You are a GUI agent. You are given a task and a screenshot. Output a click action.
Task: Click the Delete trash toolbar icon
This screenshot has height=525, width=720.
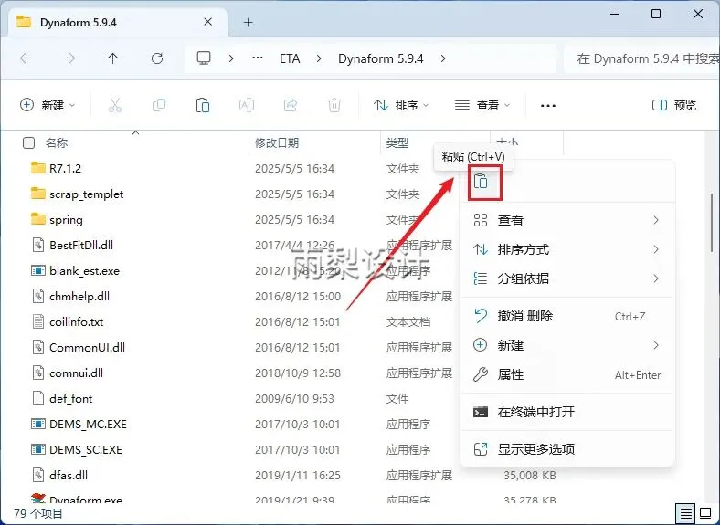click(334, 106)
